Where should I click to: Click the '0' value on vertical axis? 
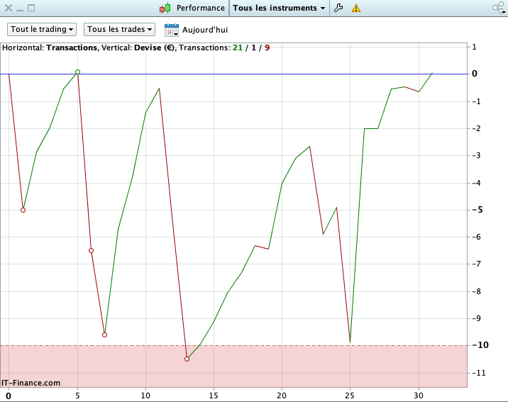[475, 74]
